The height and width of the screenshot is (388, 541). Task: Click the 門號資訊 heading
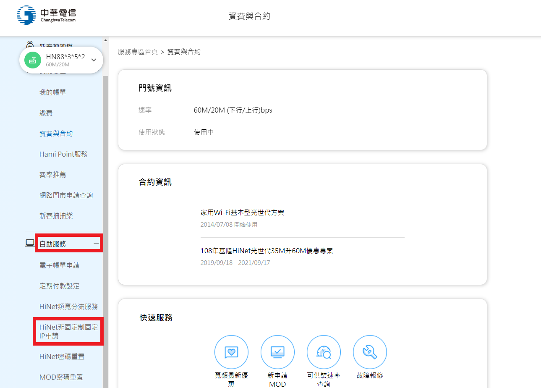pyautogui.click(x=155, y=88)
